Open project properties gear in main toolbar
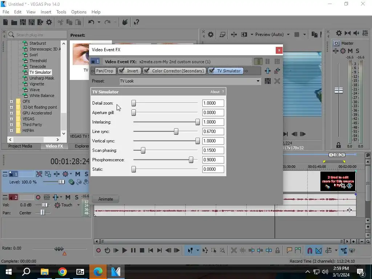 click(49, 22)
